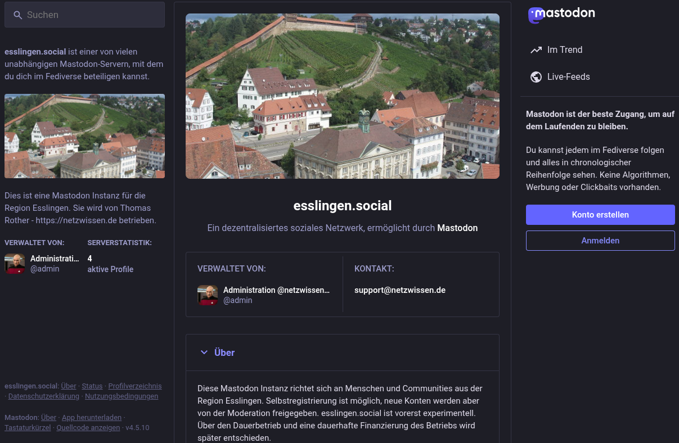
Task: Click the Mastodon logo
Action: click(x=561, y=15)
